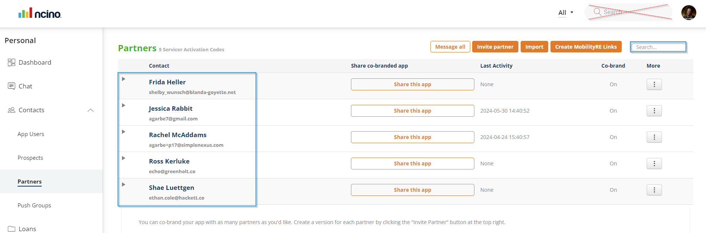
Task: Expand the Frida Heller row
Action: pyautogui.click(x=123, y=79)
